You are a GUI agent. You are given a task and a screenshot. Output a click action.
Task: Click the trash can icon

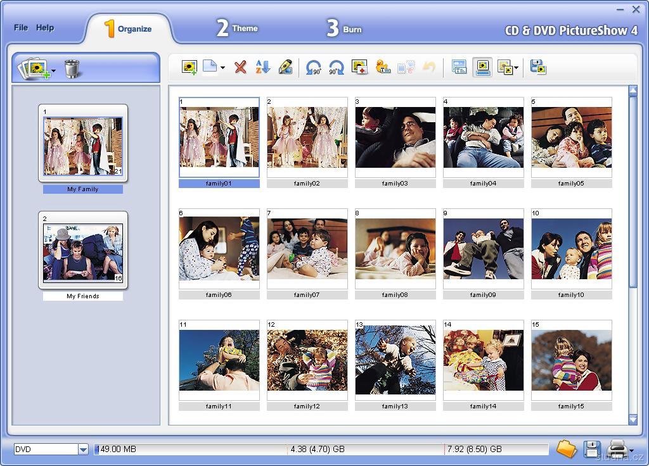click(73, 68)
